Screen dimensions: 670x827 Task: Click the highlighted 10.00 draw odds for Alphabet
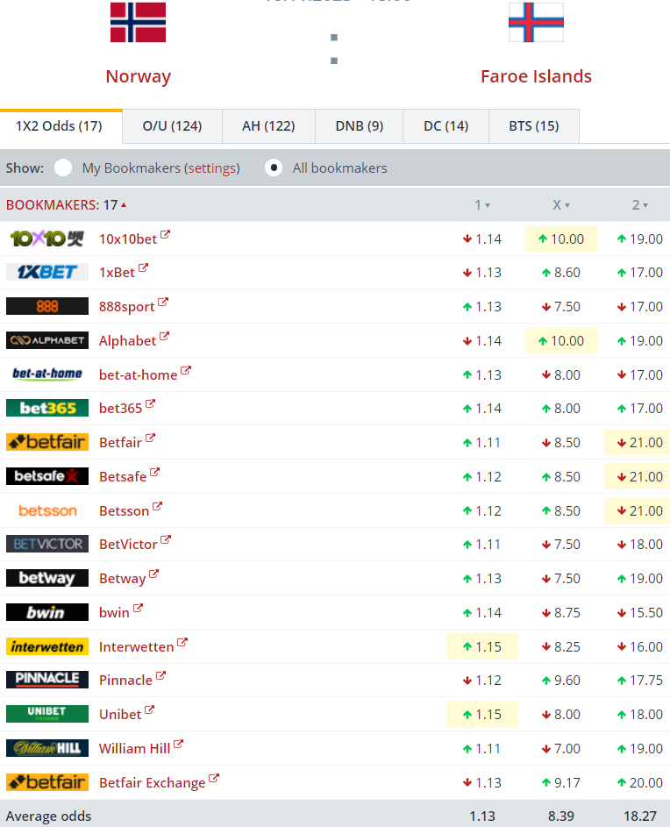(x=561, y=341)
